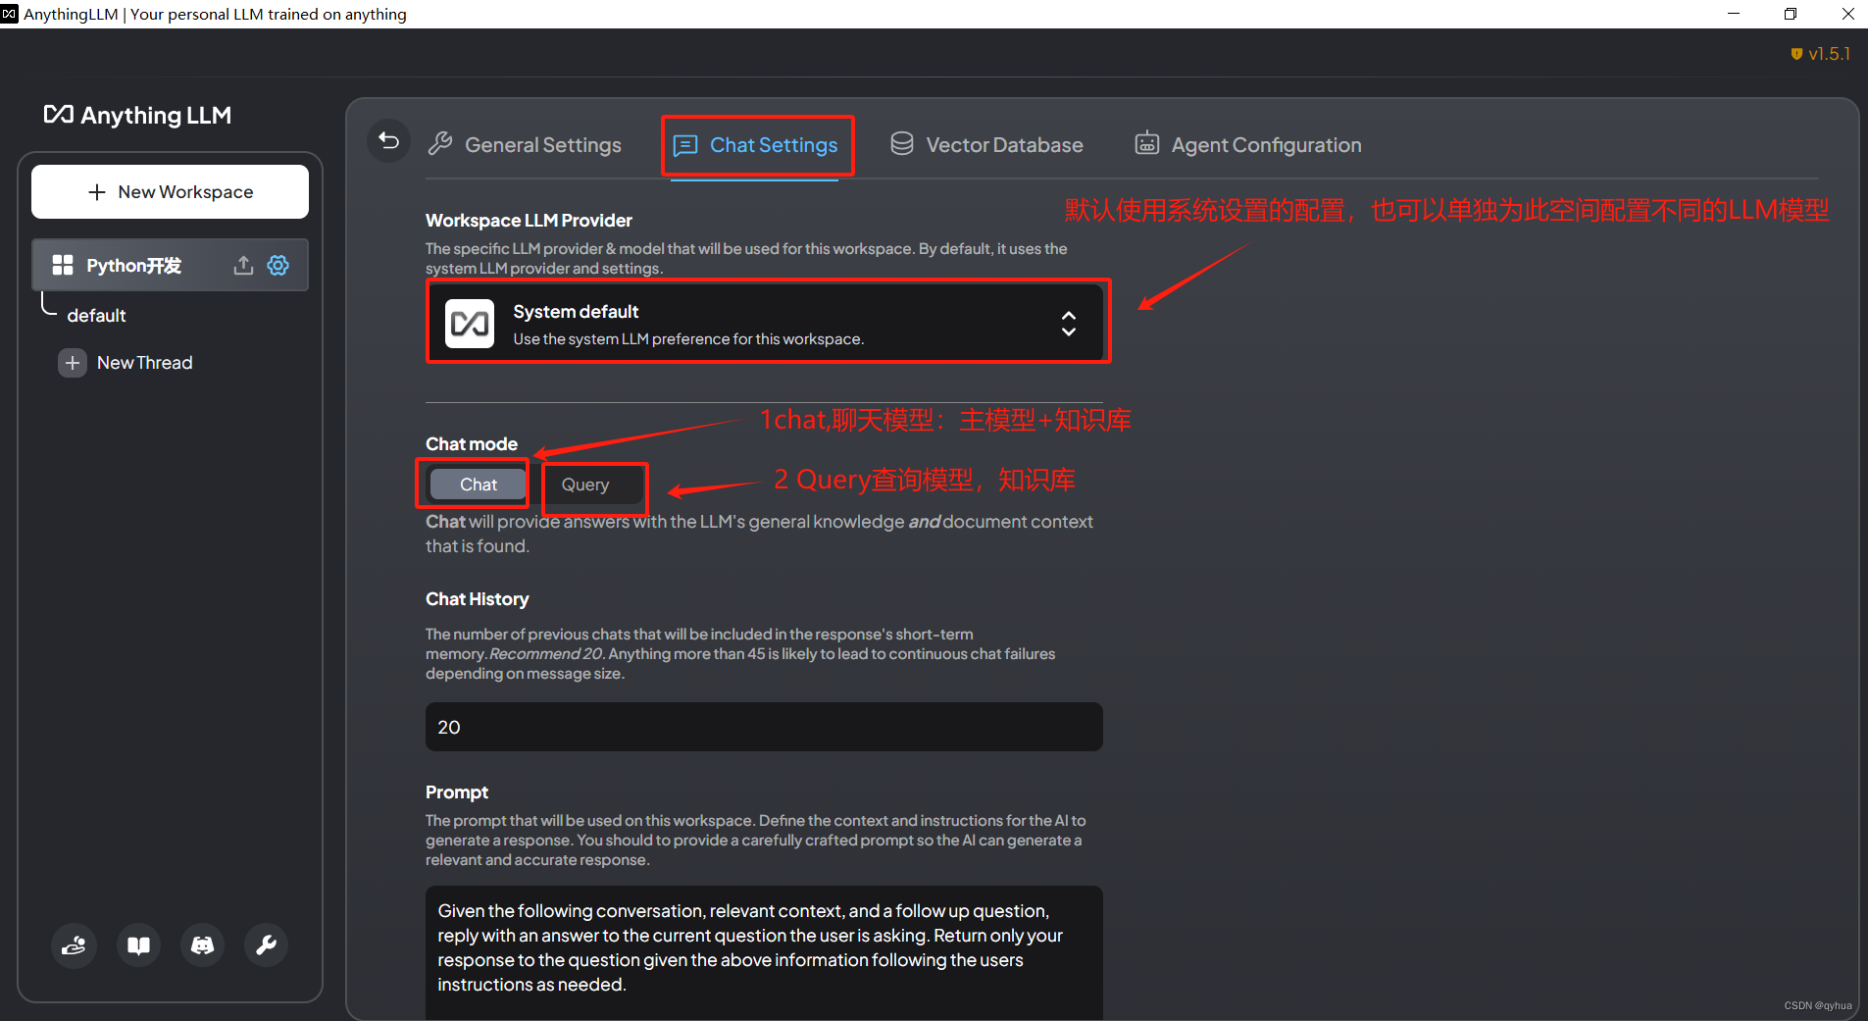This screenshot has height=1021, width=1868.
Task: Click the chat bubble icon of Chat Settings
Action: [x=685, y=145]
